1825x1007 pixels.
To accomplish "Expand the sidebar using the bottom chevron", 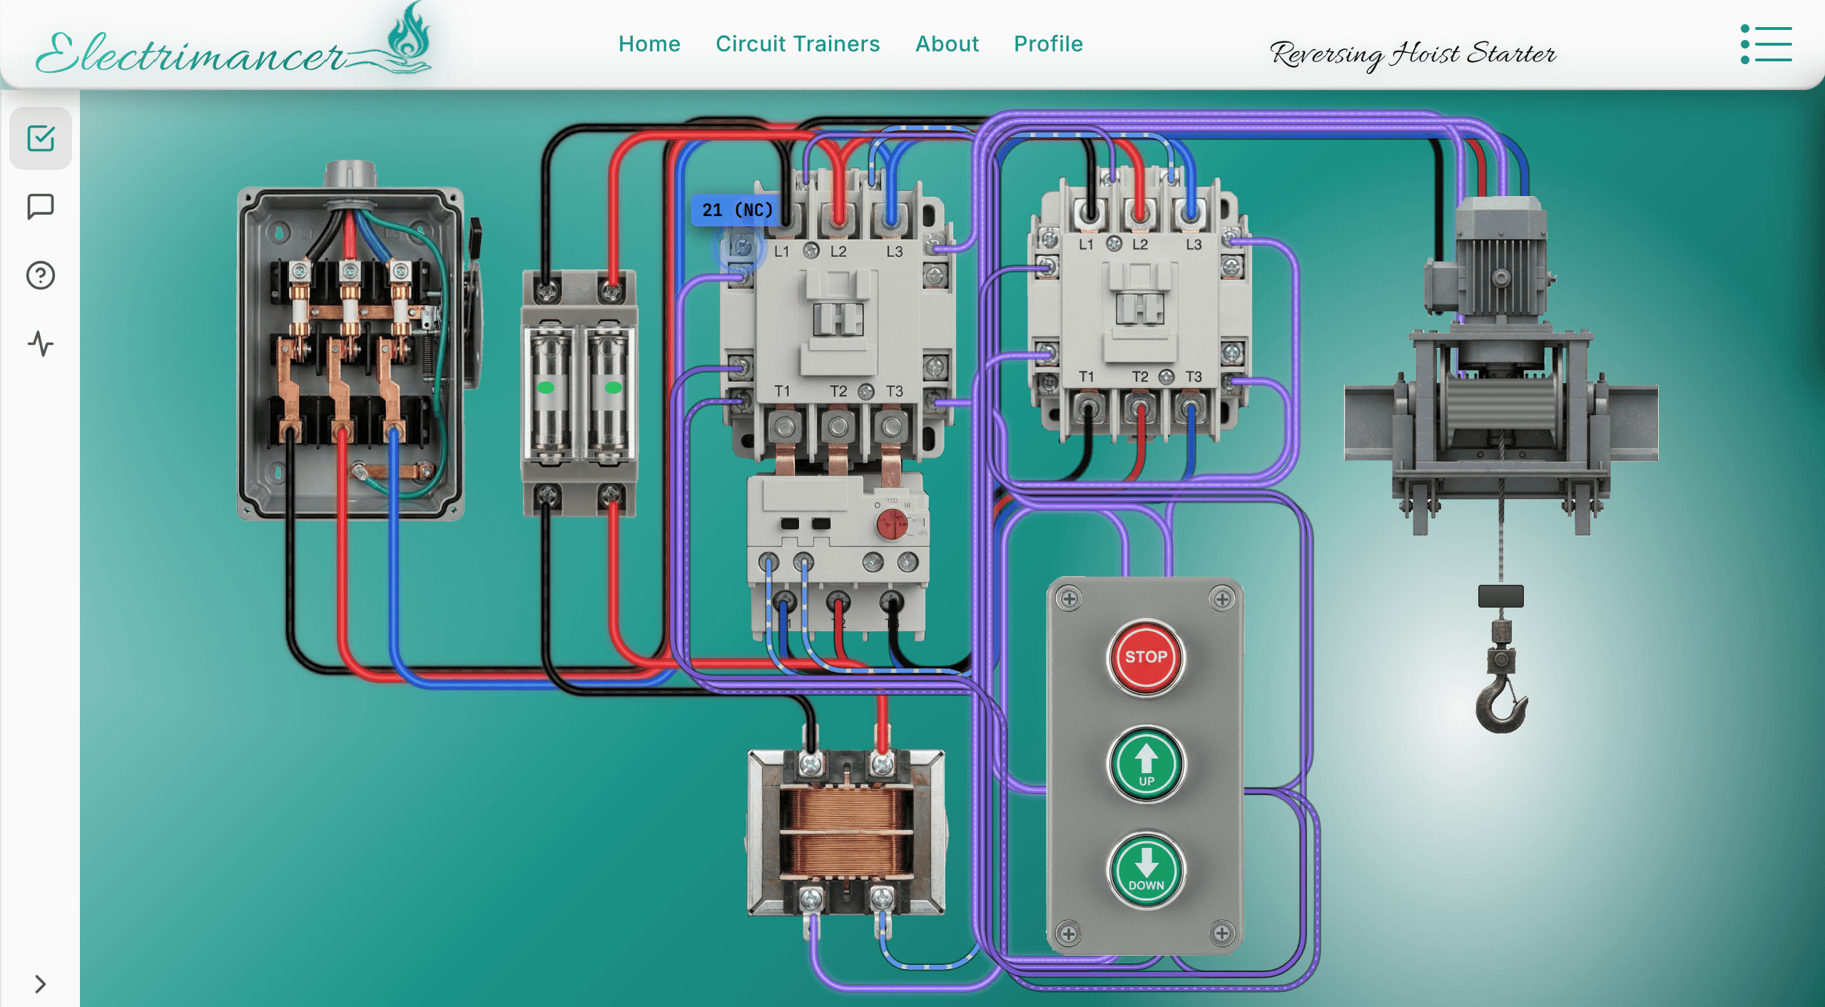I will (41, 983).
